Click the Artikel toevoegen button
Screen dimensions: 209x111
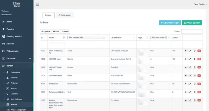point(170,23)
